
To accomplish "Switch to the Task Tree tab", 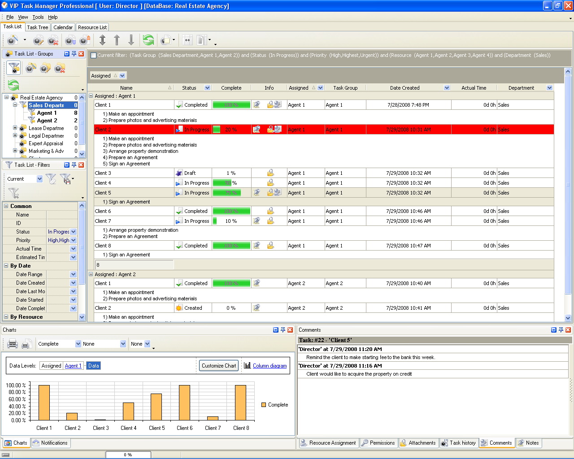I will (37, 27).
